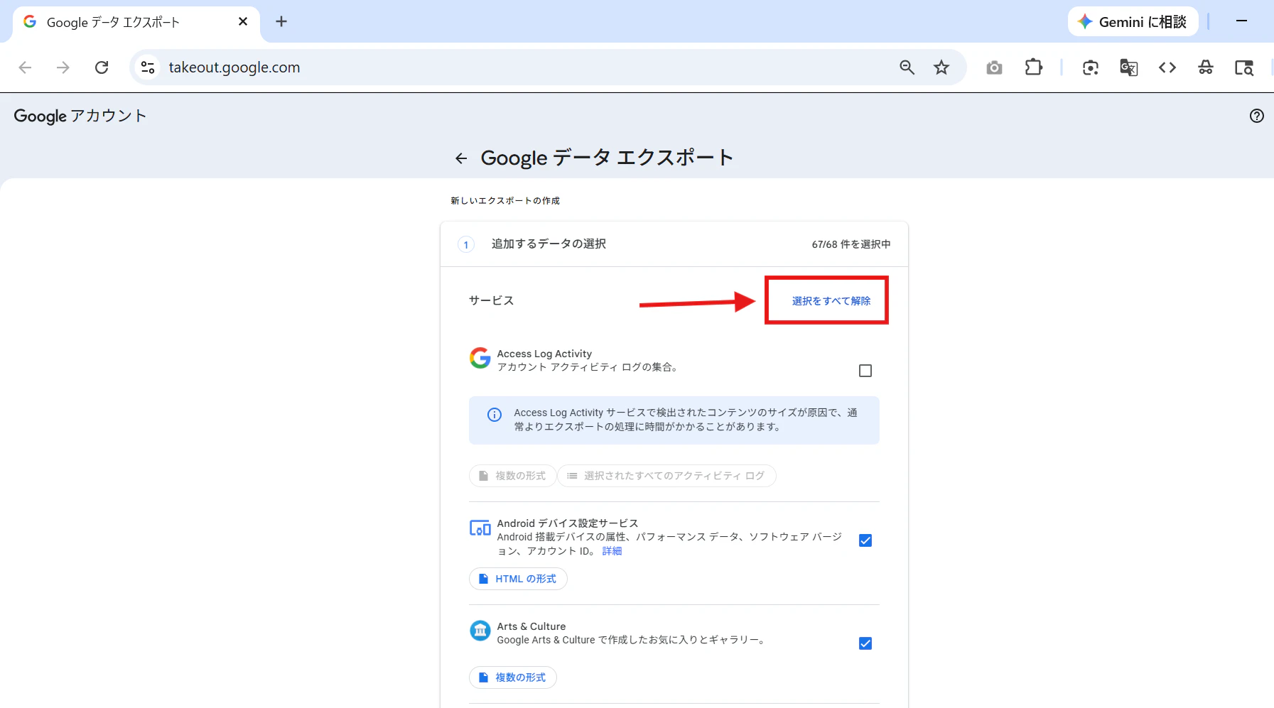Click the HTML の形式 button
This screenshot has width=1274, height=708.
518,579
